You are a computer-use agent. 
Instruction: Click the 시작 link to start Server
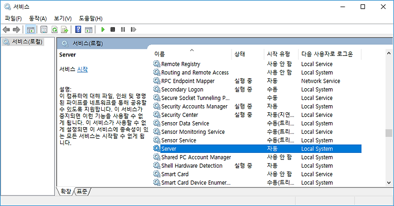click(x=83, y=69)
